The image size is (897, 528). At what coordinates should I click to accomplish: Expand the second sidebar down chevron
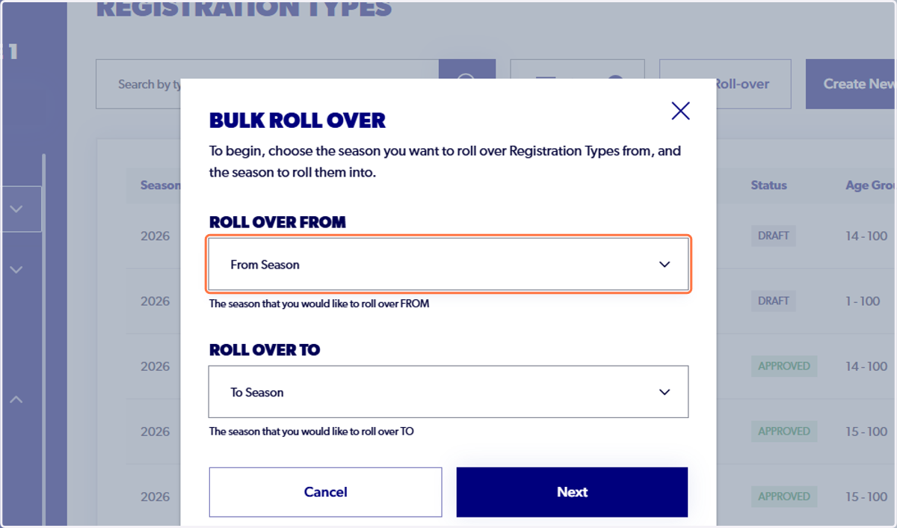point(16,269)
